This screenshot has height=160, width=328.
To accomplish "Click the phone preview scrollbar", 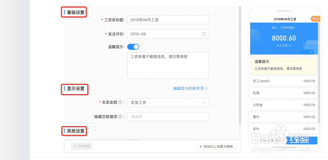I will (319, 75).
